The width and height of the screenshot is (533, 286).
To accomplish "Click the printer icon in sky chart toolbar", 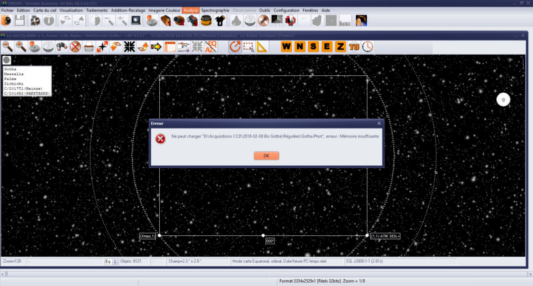I will tap(89, 47).
